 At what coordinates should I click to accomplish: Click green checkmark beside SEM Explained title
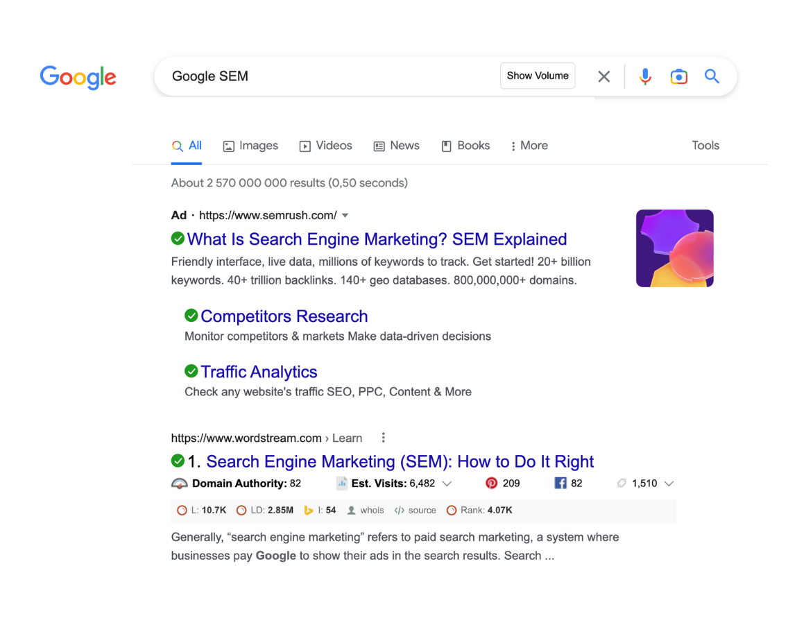tap(178, 239)
